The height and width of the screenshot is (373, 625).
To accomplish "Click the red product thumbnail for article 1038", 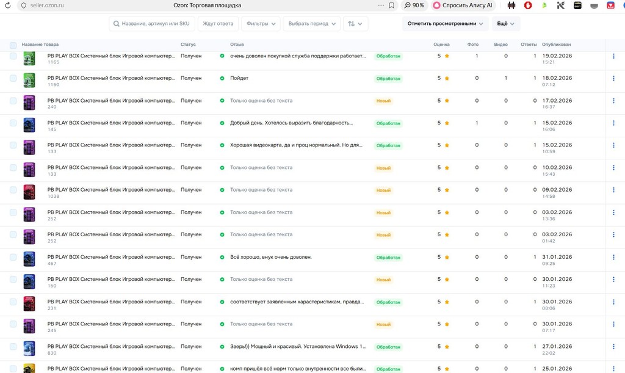I will pyautogui.click(x=29, y=192).
